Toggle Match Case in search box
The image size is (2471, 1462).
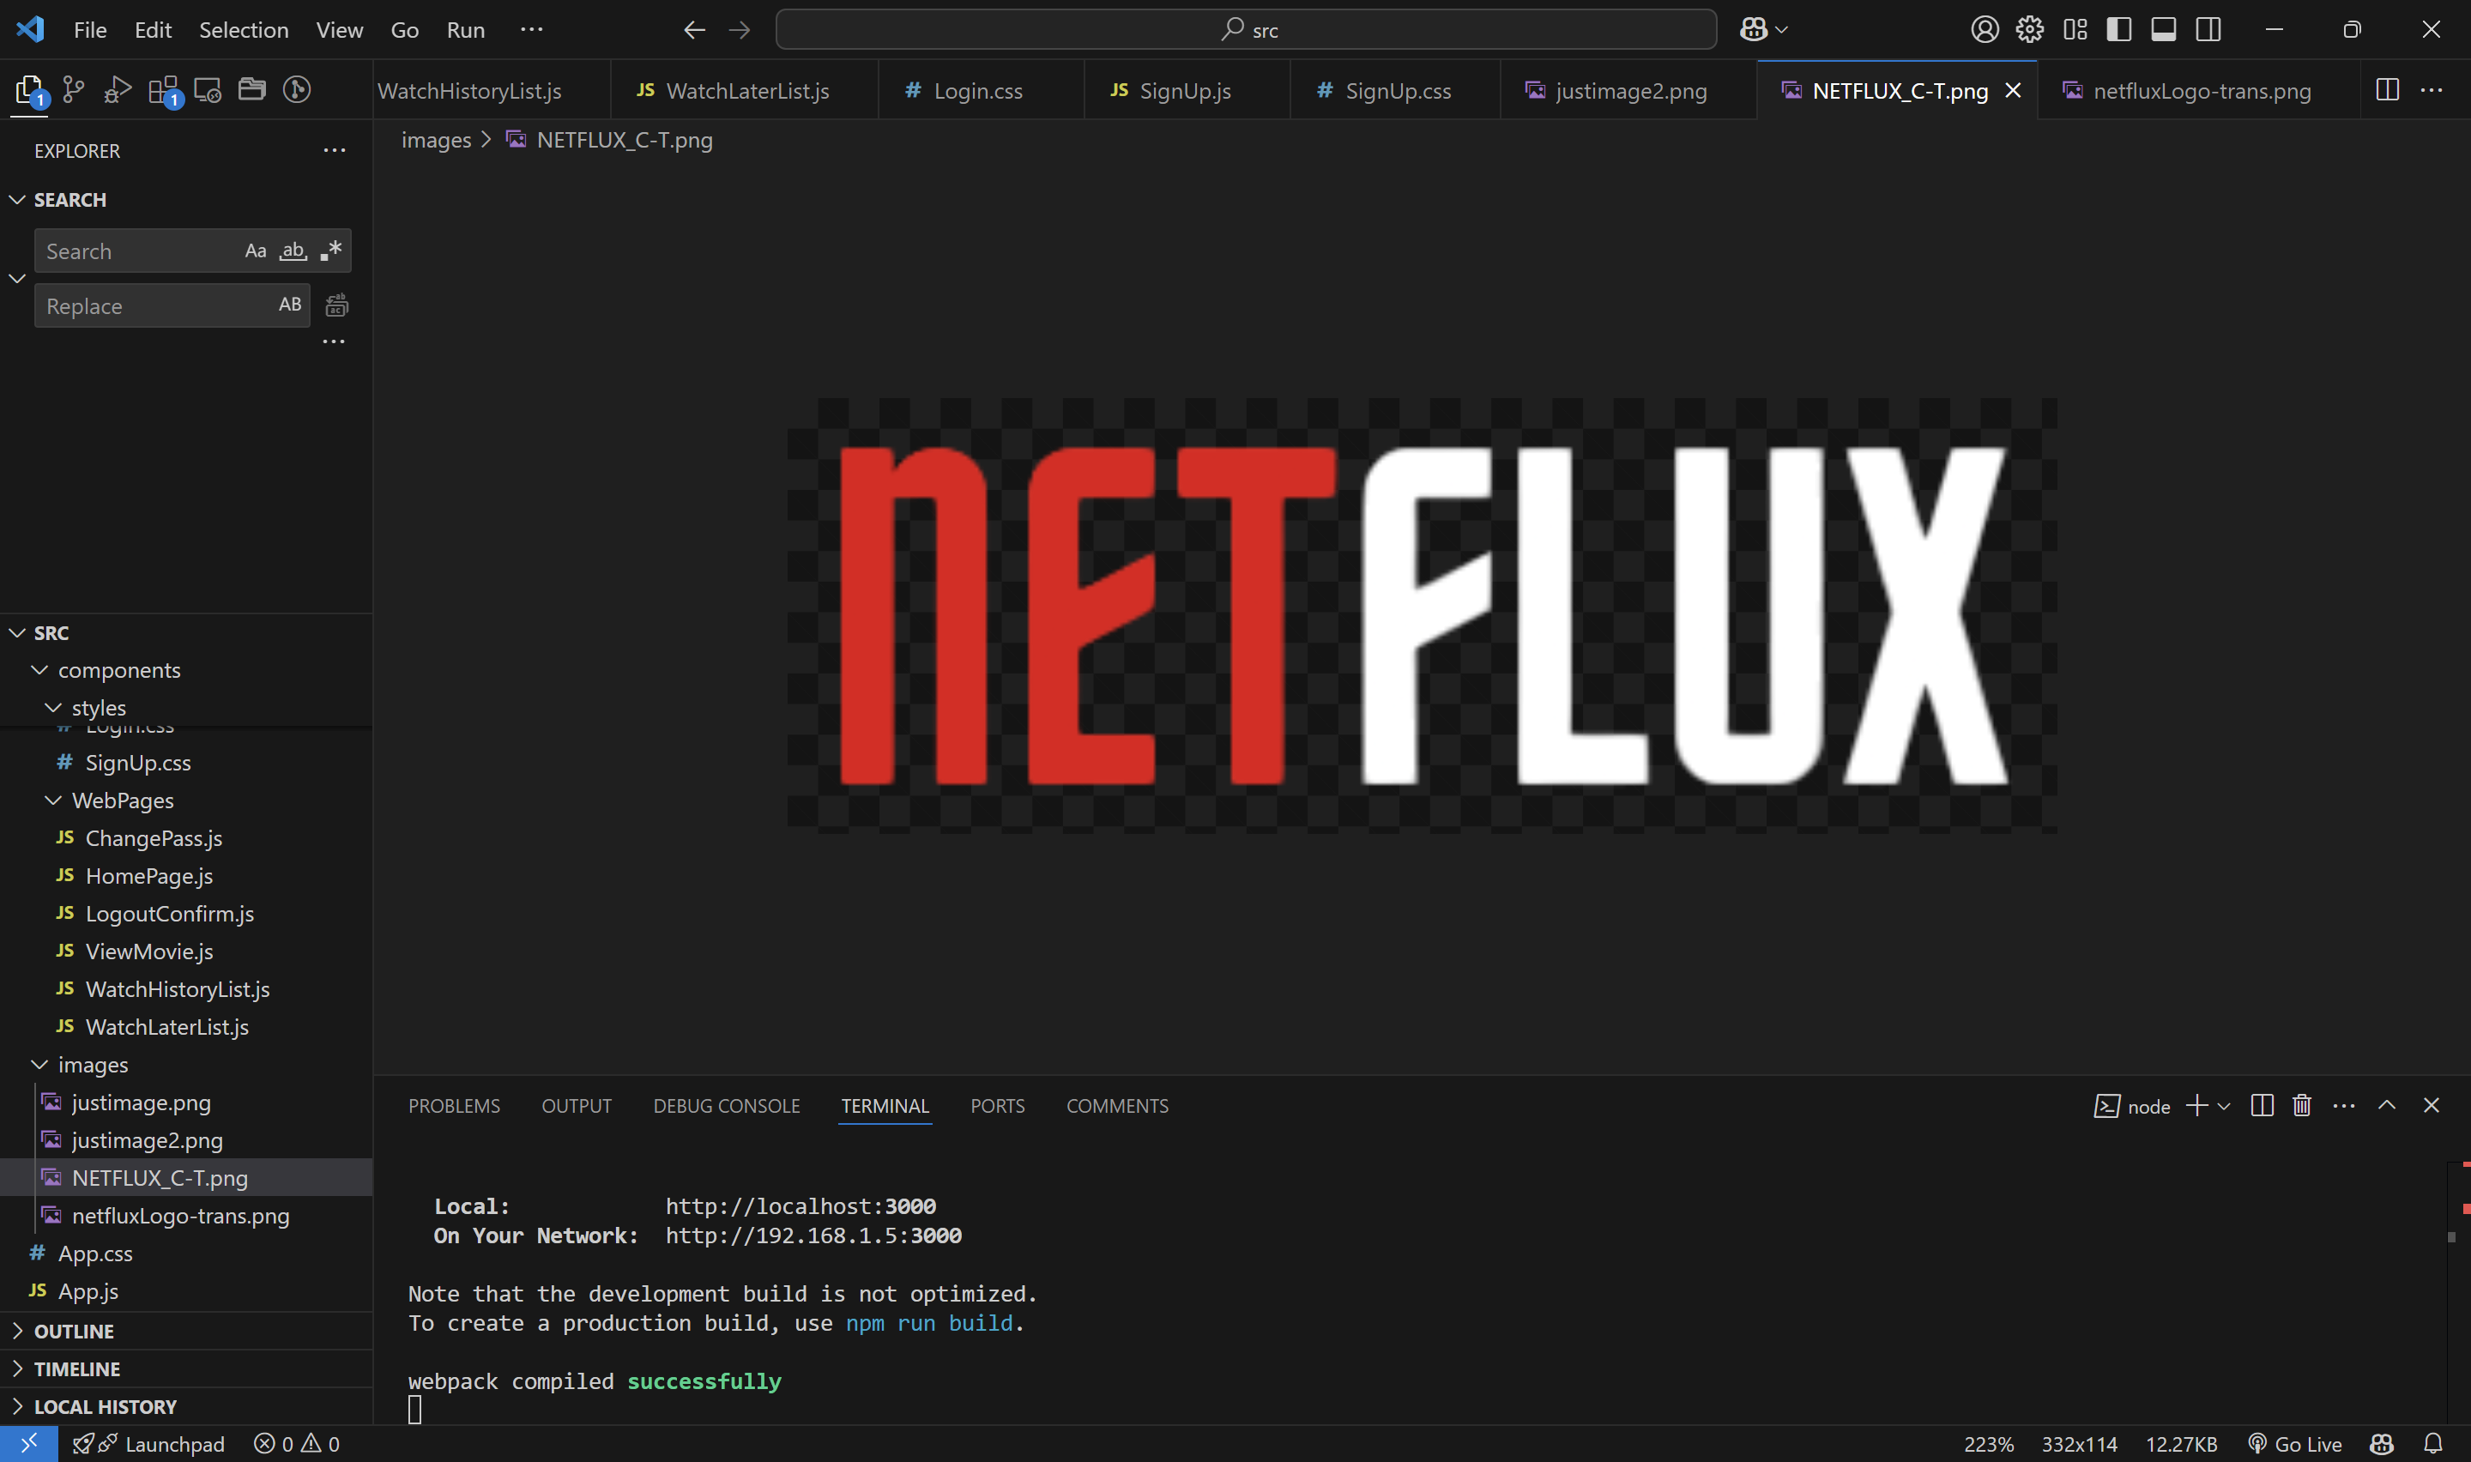point(256,251)
